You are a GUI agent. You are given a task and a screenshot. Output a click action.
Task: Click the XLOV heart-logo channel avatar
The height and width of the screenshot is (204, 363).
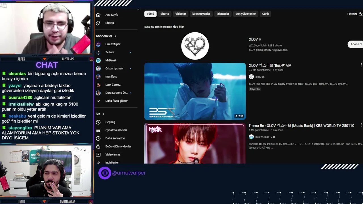pos(195,46)
